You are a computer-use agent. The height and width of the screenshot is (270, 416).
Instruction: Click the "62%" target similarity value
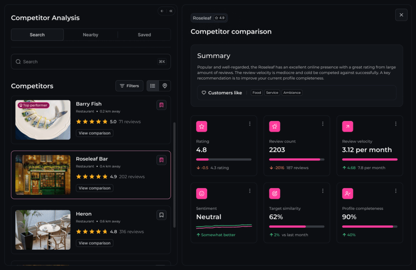click(276, 217)
